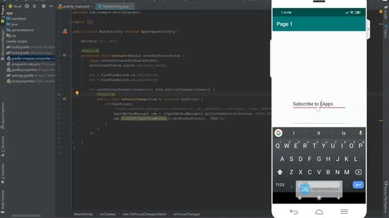389x218 pixels.
Task: Hide the Project panel with minus icon
Action: click(51, 6)
